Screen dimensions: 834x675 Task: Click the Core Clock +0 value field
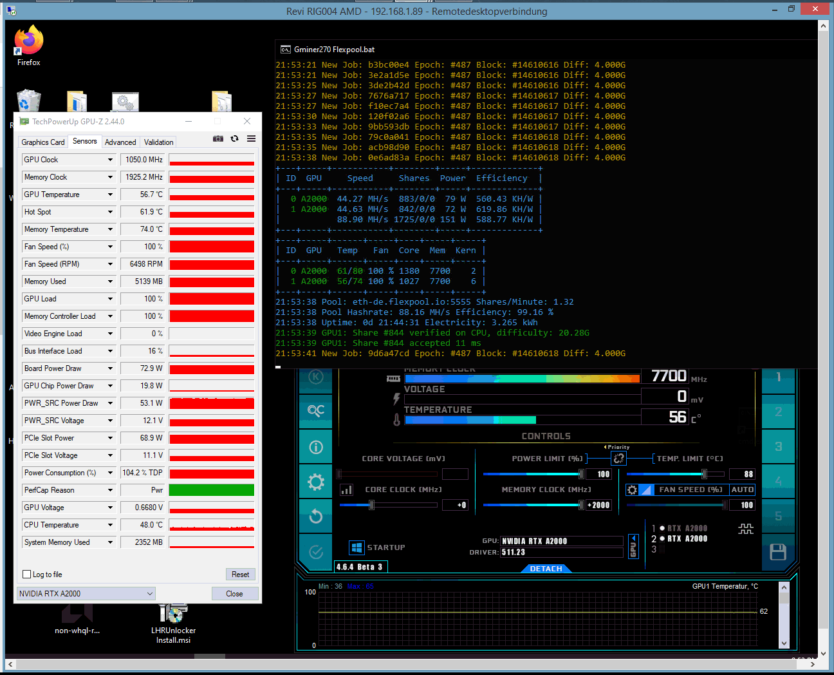click(456, 505)
